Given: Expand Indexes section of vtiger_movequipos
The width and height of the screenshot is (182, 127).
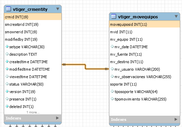Looking at the screenshot, I should [x=176, y=120].
